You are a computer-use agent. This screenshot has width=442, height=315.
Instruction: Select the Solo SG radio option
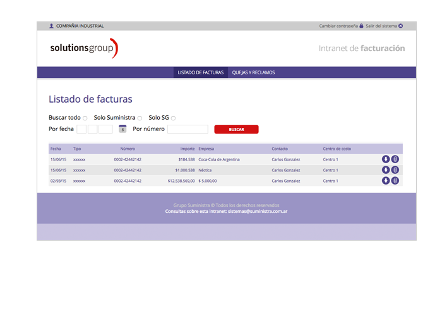(x=174, y=118)
